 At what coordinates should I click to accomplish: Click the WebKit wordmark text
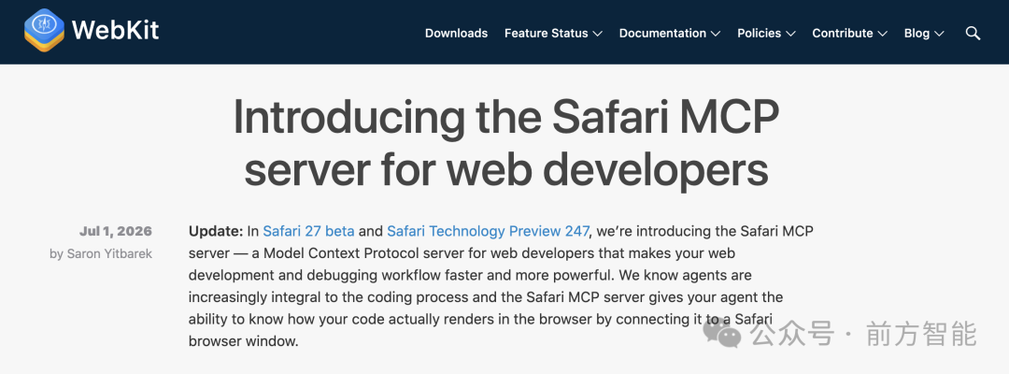tap(115, 31)
